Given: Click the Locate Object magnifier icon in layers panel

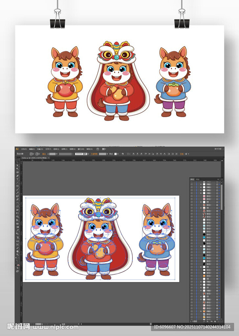Looking at the screenshot, I should click(x=204, y=321).
